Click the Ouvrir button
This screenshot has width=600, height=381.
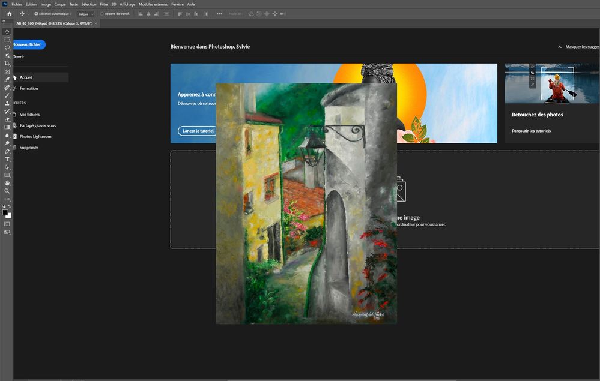point(19,56)
